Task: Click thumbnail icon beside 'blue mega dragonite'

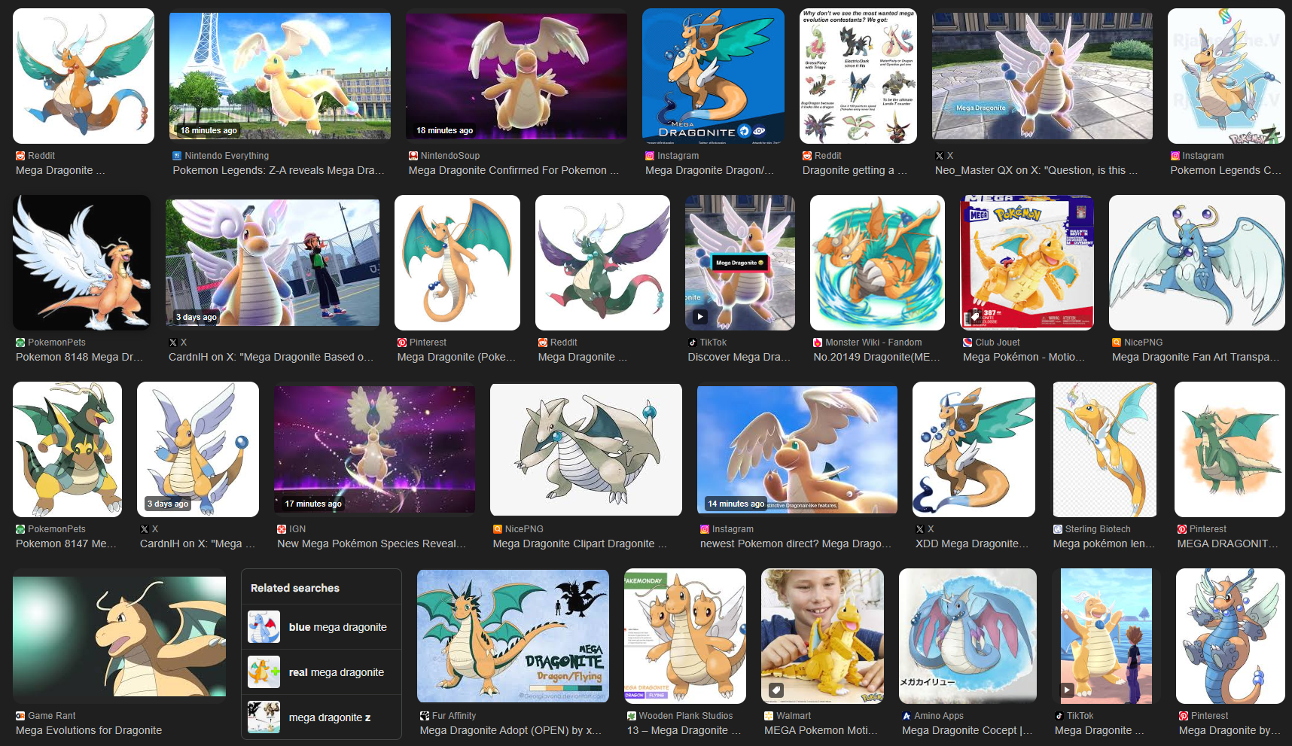Action: point(264,627)
